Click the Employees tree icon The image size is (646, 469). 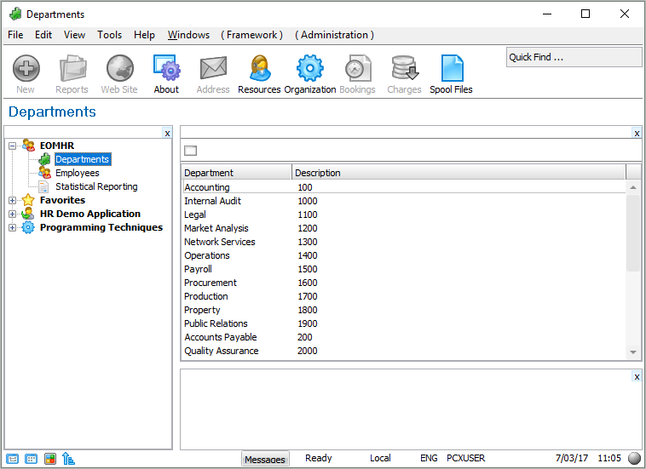pyautogui.click(x=44, y=173)
